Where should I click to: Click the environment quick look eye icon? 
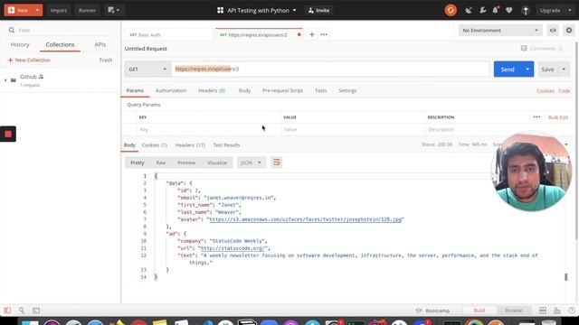coord(553,30)
